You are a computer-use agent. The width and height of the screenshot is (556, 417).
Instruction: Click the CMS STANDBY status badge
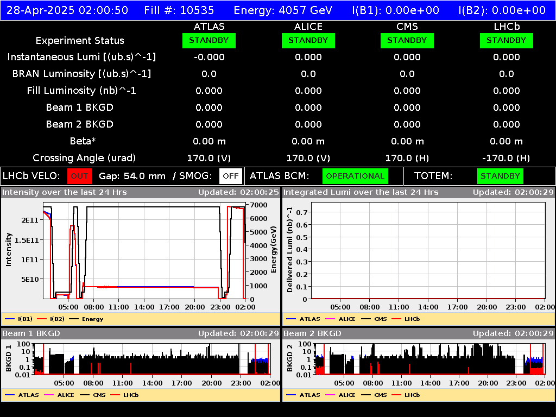(407, 40)
